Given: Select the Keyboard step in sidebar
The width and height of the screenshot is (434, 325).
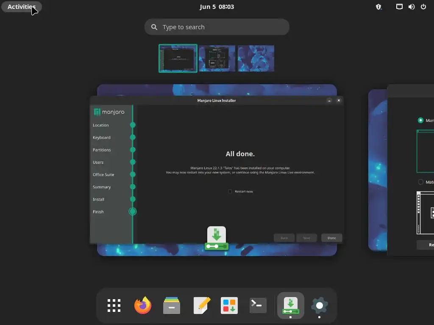Looking at the screenshot, I should [102, 138].
